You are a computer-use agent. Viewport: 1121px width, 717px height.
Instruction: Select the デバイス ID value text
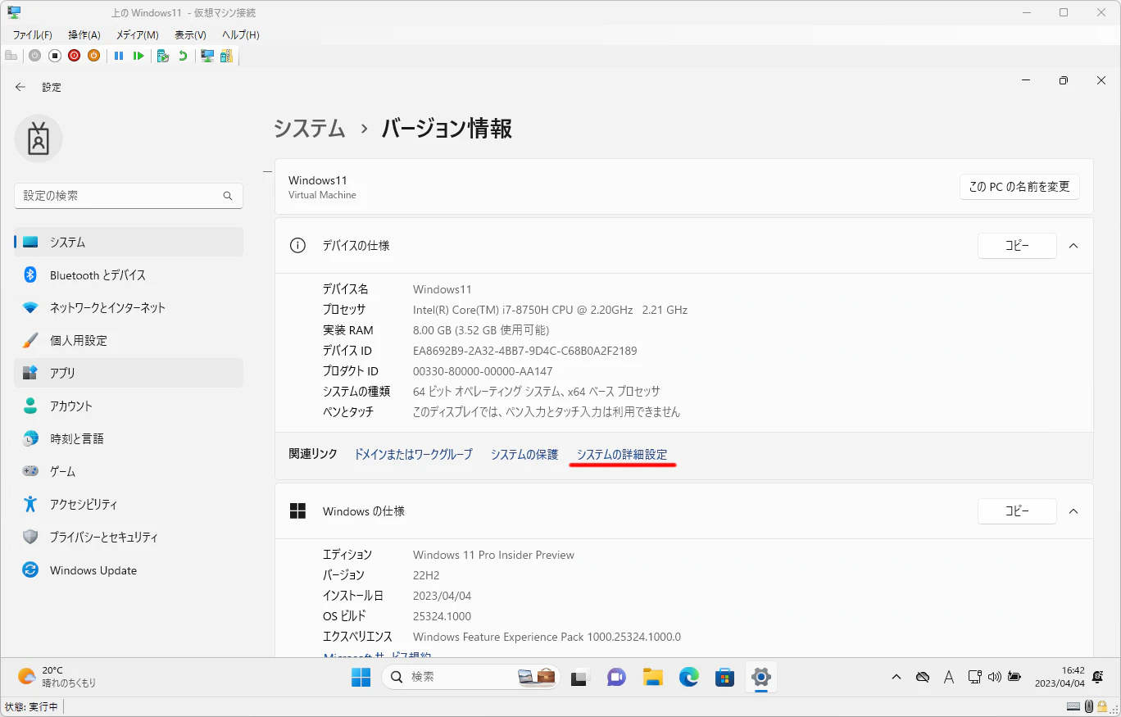click(x=525, y=351)
